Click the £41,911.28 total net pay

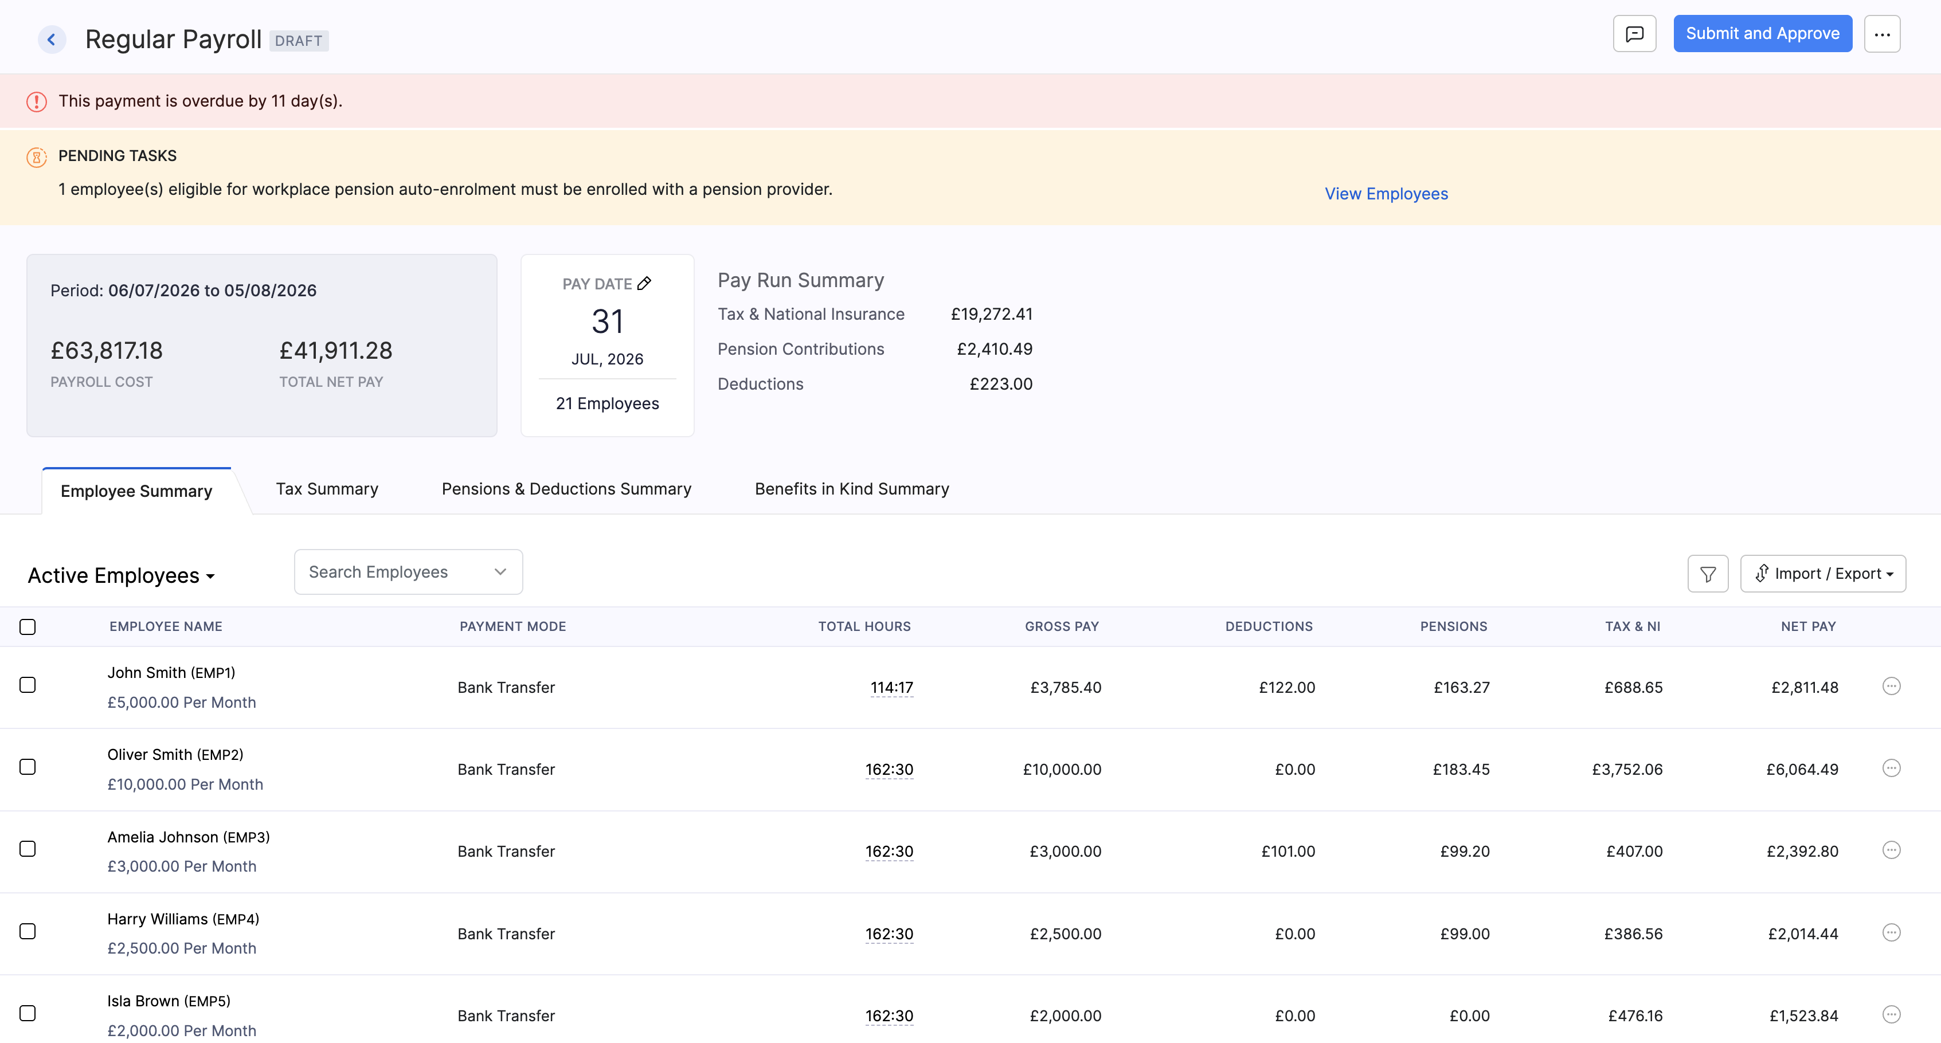(336, 350)
